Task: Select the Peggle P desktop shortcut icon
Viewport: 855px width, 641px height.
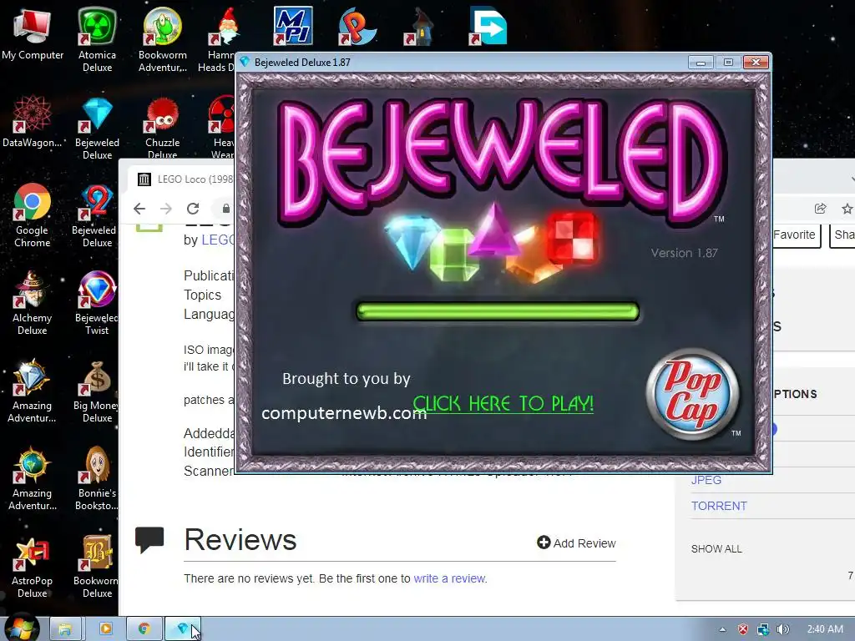Action: (357, 26)
